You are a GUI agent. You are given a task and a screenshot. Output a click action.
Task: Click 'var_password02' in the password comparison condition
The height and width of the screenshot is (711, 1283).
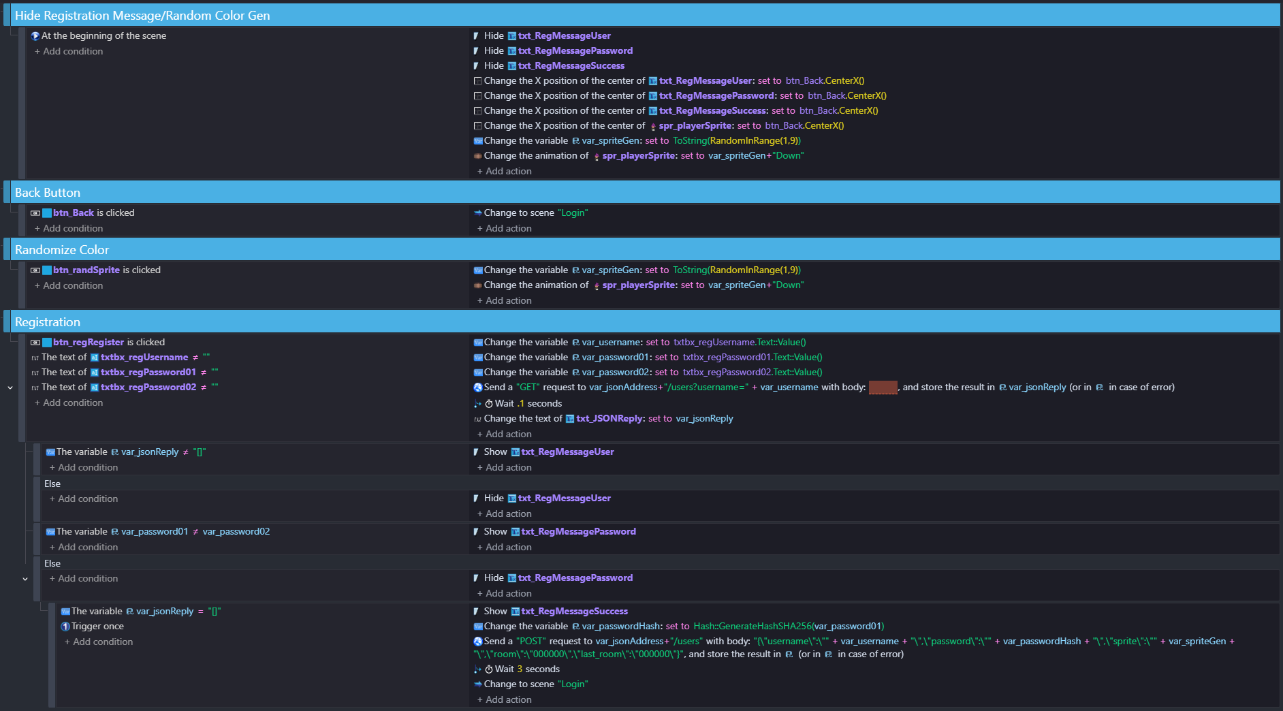pyautogui.click(x=236, y=532)
